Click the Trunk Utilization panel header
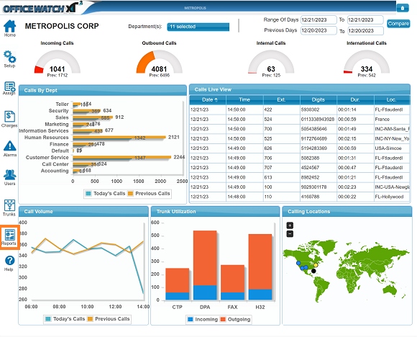 pos(215,212)
